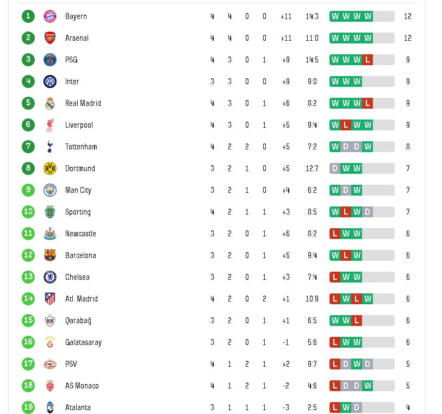Click the Real Madrid crest icon
This screenshot has height=414, width=442.
coord(50,103)
